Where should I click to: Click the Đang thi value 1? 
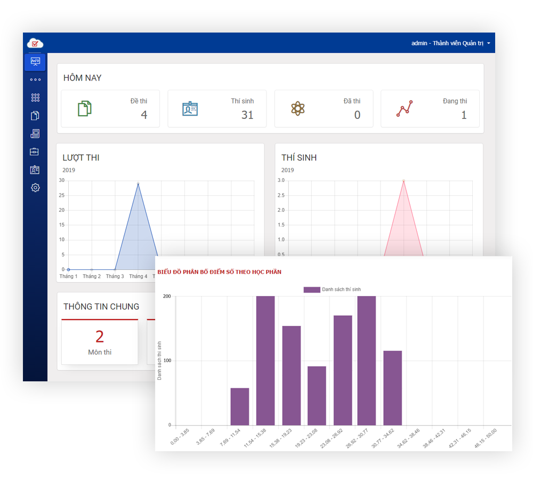[464, 115]
